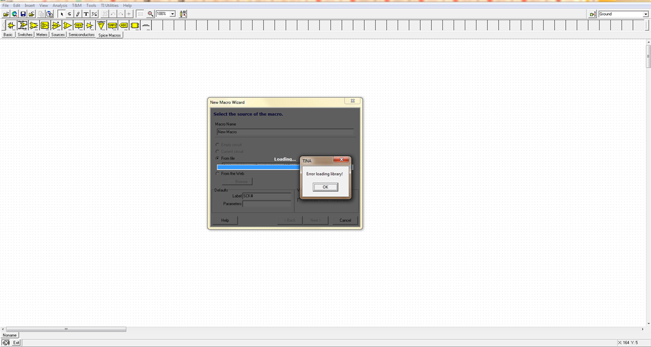The width and height of the screenshot is (651, 347).
Task: Click the horizontal scrollbar thumb
Action: (x=66, y=329)
